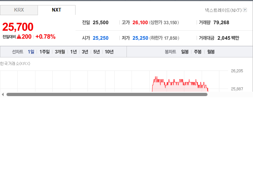Switch to 일봉 candlestick chart
This screenshot has height=177, width=253.
pos(185,52)
